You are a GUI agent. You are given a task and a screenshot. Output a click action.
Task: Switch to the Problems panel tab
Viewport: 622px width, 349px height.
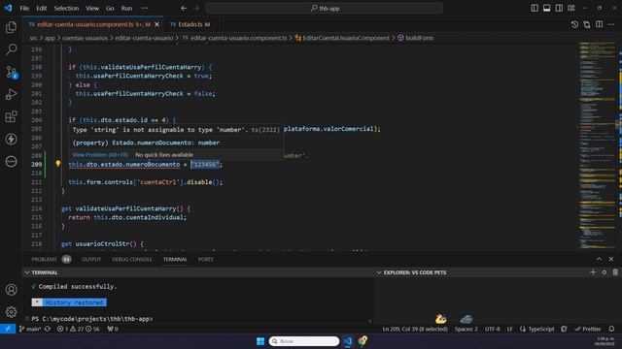coord(44,260)
